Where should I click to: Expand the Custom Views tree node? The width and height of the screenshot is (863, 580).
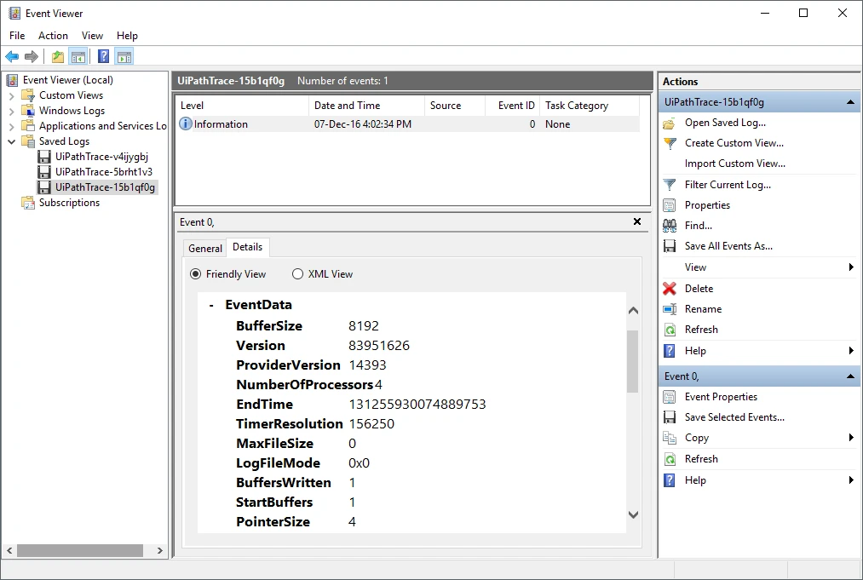[x=12, y=95]
